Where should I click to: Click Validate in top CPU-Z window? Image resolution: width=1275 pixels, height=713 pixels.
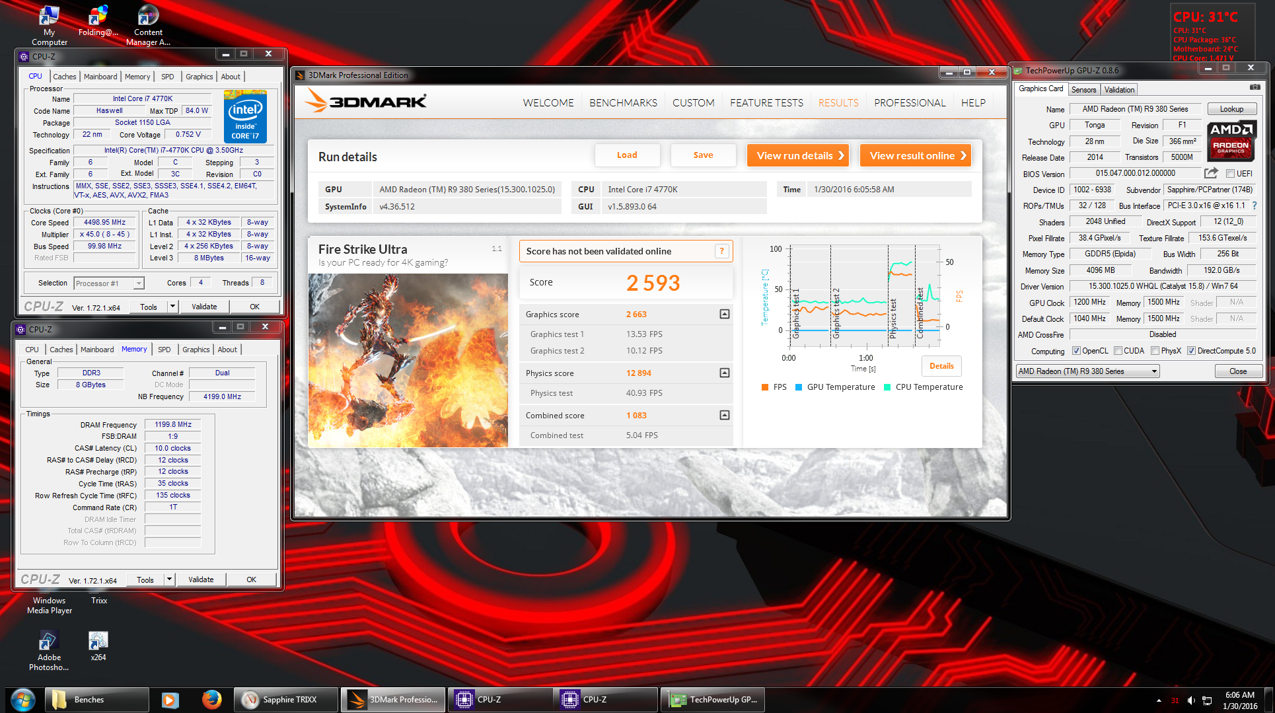tap(204, 307)
